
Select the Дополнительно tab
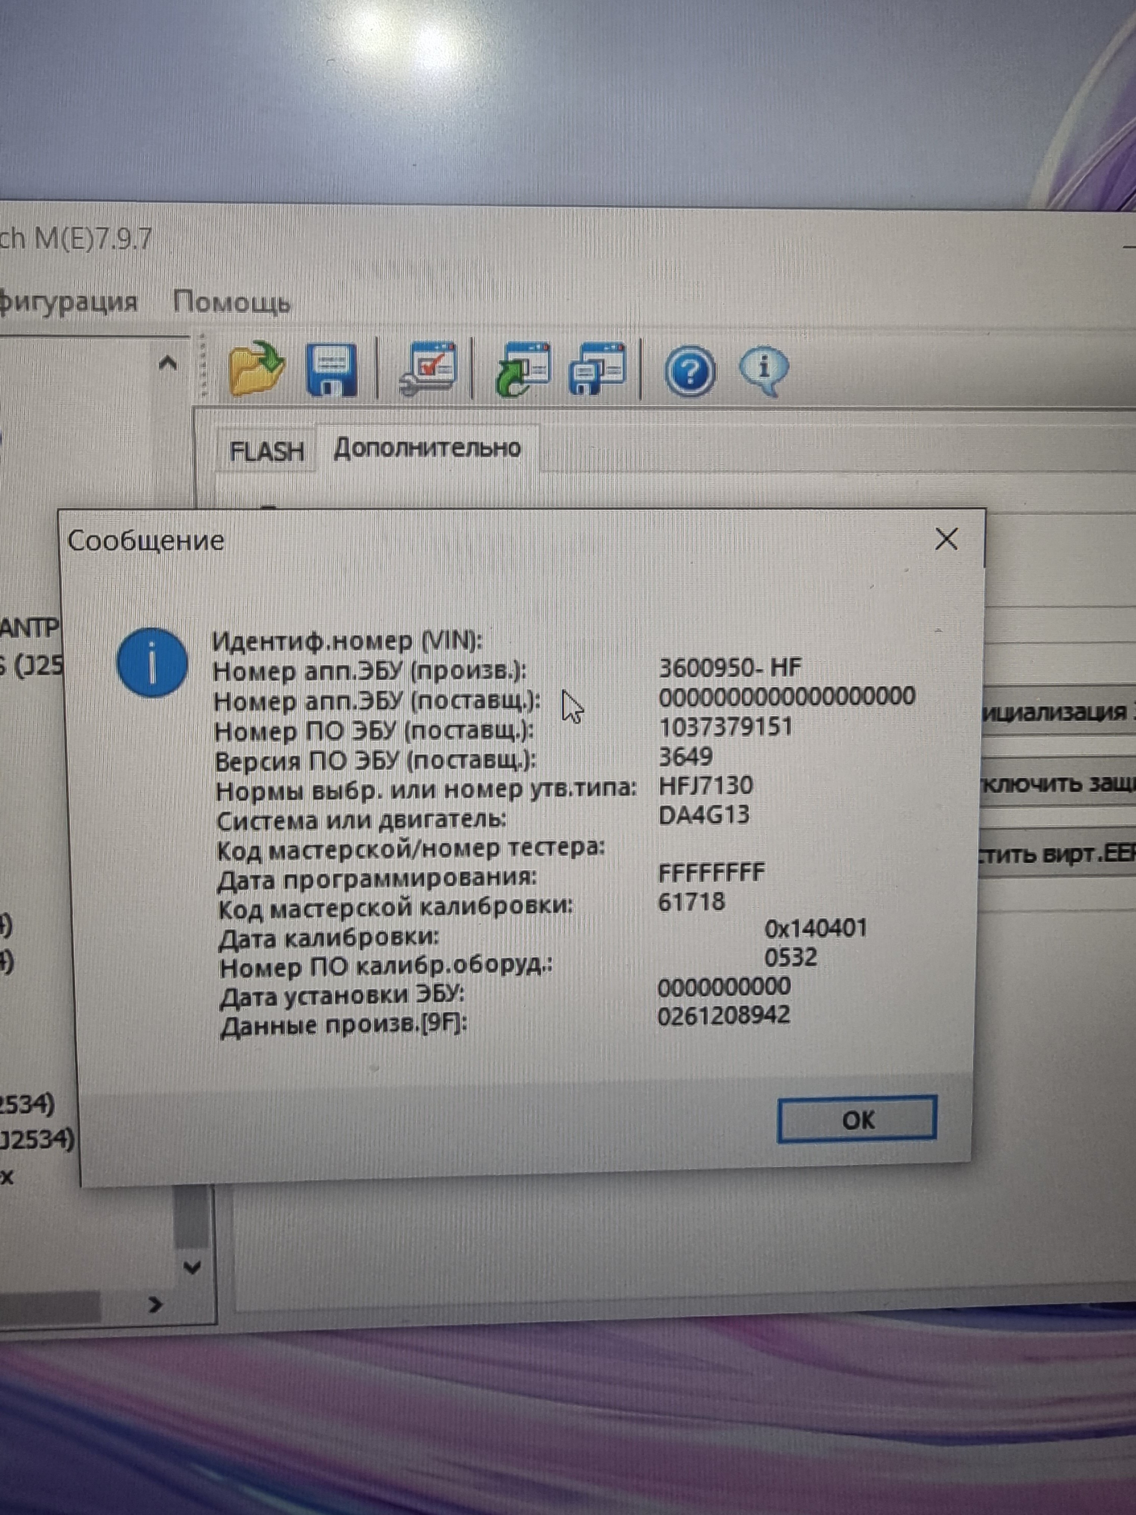427,448
